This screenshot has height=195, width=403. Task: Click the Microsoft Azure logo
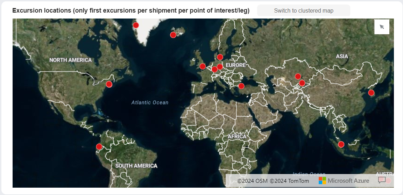click(x=344, y=181)
